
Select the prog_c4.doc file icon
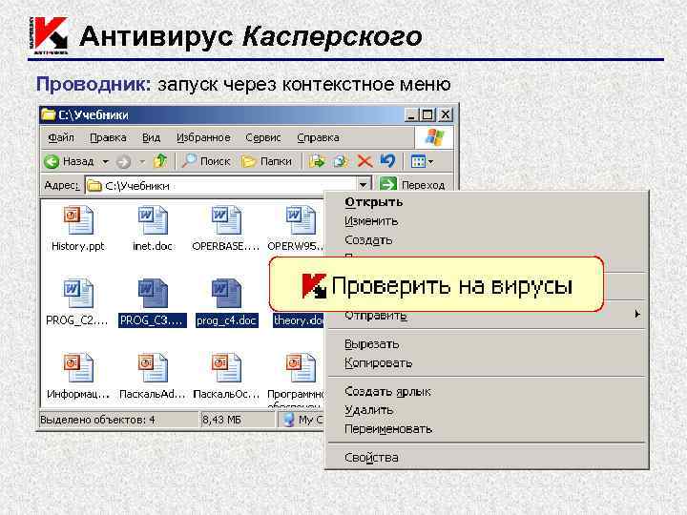pyautogui.click(x=225, y=294)
